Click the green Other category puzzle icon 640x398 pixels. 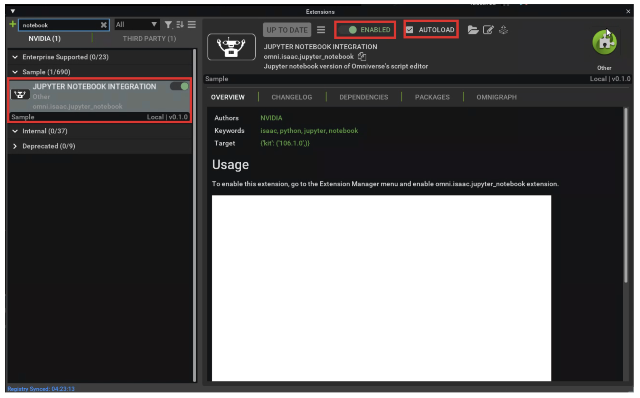point(604,43)
